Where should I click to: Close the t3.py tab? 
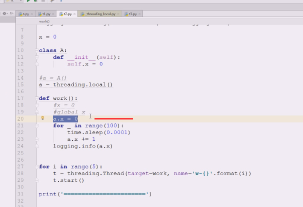(x=139, y=14)
